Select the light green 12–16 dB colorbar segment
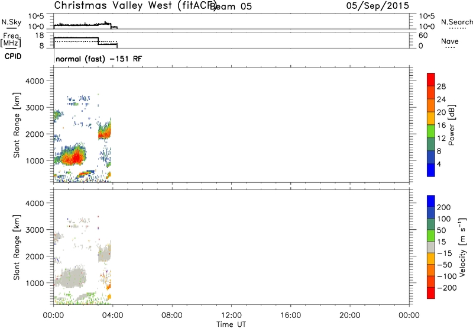The image size is (473, 328). pyautogui.click(x=431, y=131)
